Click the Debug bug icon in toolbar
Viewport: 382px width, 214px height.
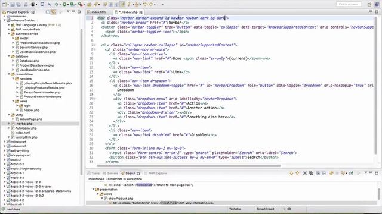pyautogui.click(x=57, y=4)
